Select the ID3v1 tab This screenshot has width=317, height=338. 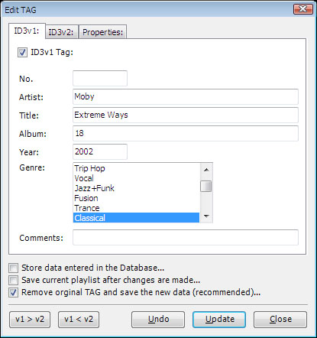click(27, 31)
